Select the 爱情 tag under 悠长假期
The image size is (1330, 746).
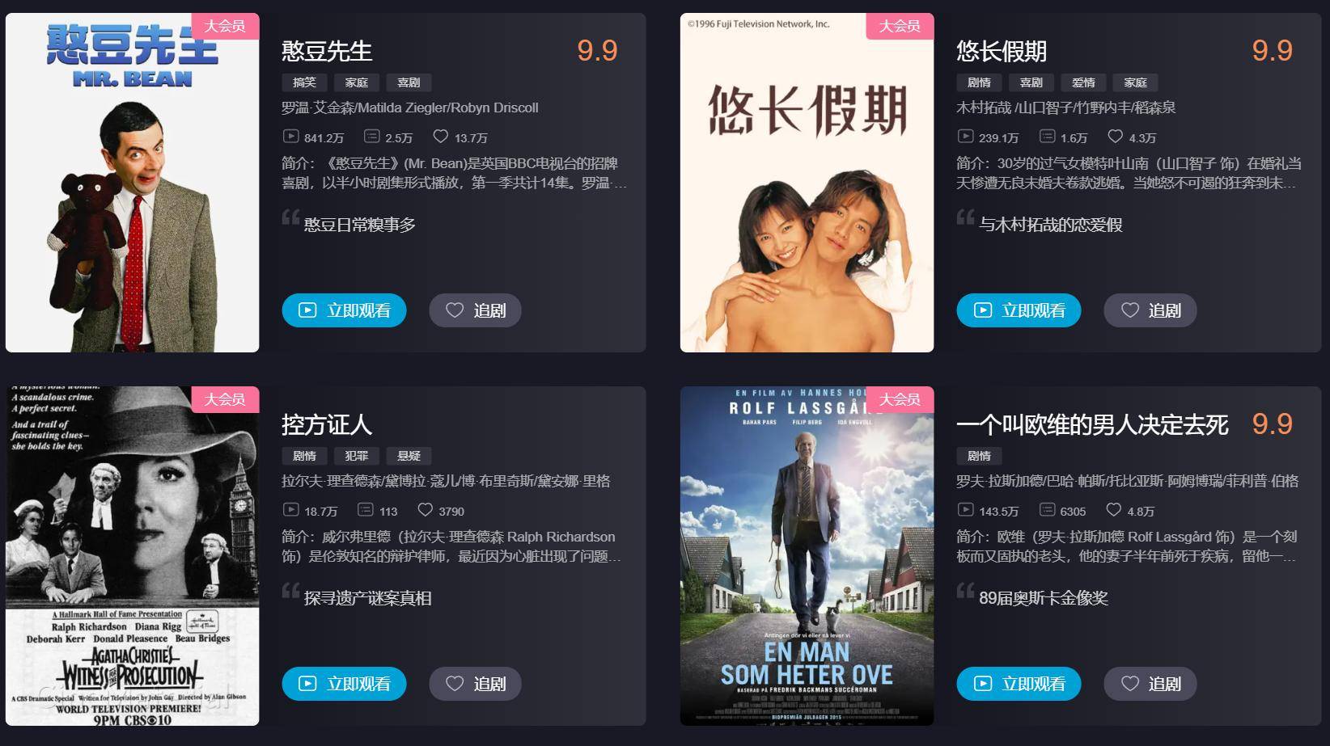(x=1083, y=82)
